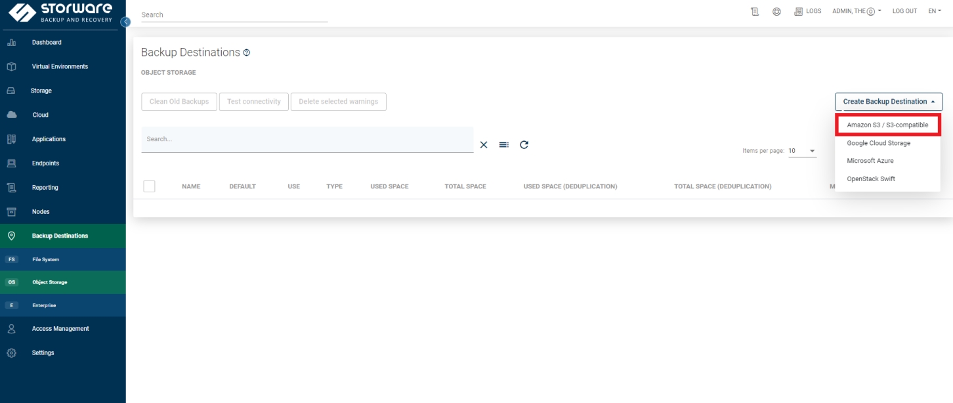
Task: Open the Items per page dropdown
Action: (802, 151)
